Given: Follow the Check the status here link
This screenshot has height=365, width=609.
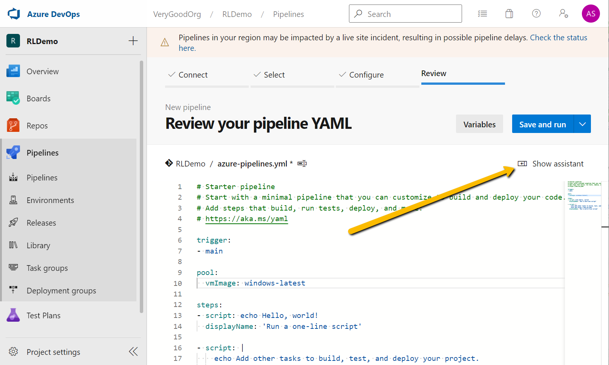Looking at the screenshot, I should [x=559, y=38].
